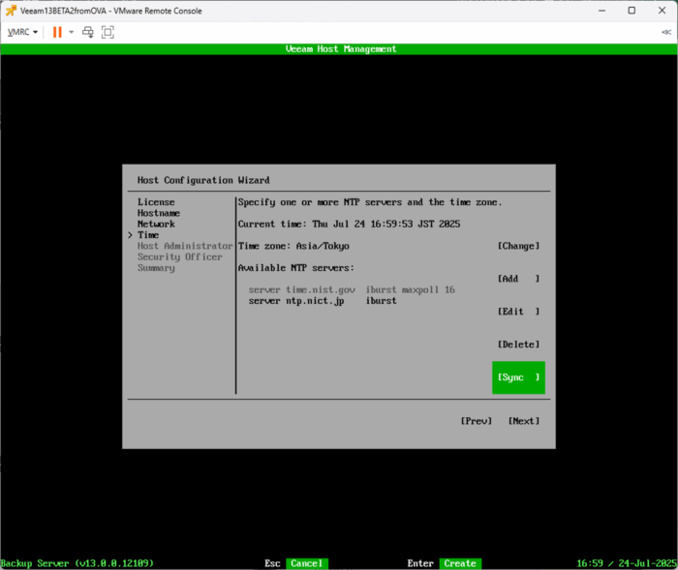Click the Available NTP servers label

click(x=296, y=268)
